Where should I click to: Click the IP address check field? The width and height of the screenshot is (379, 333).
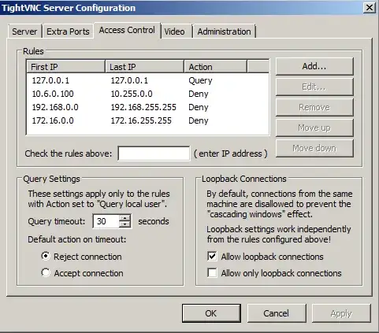click(154, 154)
